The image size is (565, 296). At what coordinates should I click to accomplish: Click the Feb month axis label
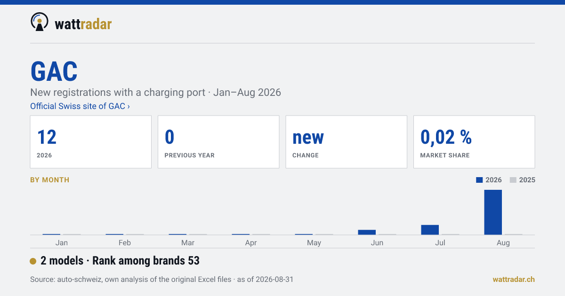click(x=125, y=242)
